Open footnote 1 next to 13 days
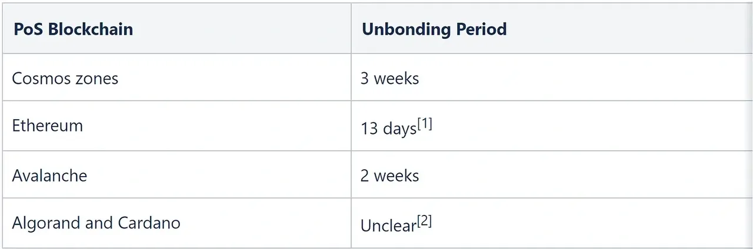753x249 pixels. pos(425,124)
